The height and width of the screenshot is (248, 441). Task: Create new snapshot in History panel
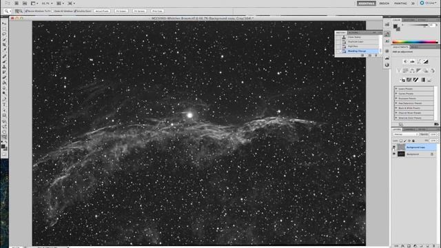[x=370, y=55]
